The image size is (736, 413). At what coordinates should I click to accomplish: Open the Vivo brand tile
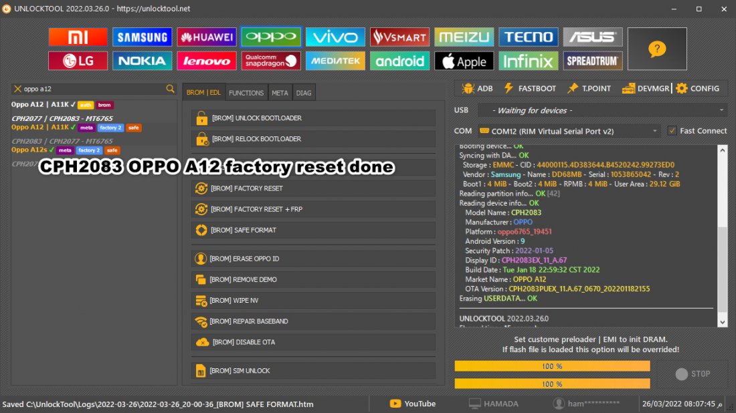[335, 37]
